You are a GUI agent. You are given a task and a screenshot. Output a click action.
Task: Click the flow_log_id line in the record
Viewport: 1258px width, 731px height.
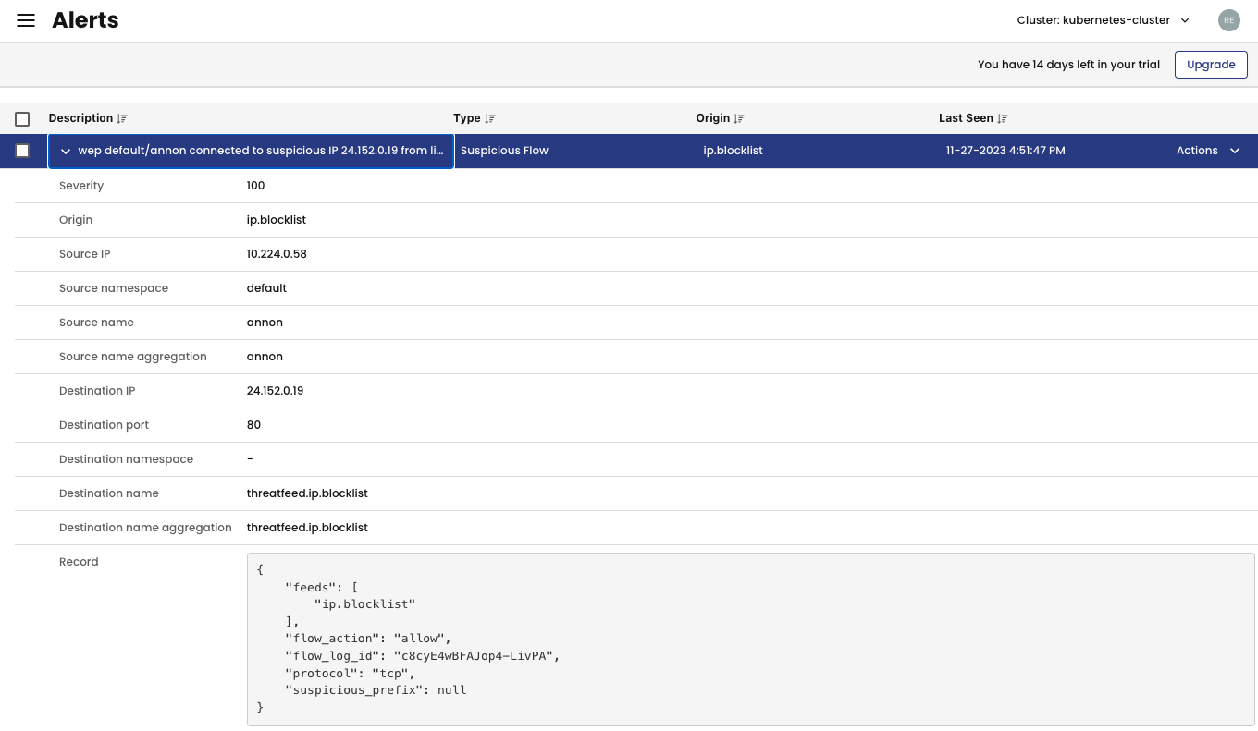tap(423, 656)
